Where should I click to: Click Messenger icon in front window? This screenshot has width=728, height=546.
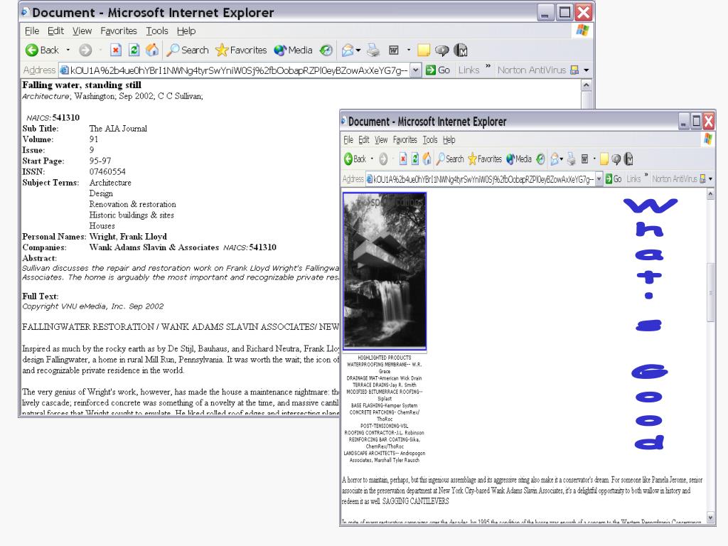(628, 159)
